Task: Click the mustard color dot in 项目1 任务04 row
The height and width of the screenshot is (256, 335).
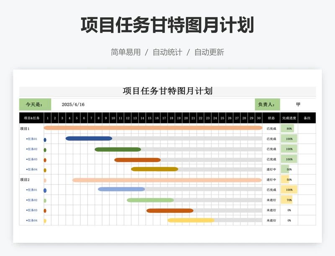Action: (x=45, y=170)
